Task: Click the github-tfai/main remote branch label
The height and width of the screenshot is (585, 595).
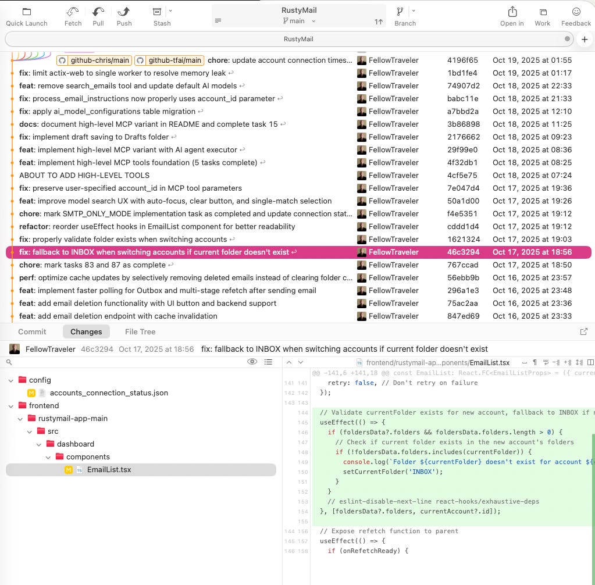Action: point(170,60)
